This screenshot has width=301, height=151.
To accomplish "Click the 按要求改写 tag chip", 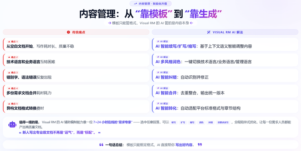I will click(x=223, y=123).
